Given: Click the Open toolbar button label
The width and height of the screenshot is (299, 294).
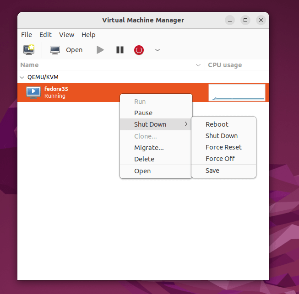Looking at the screenshot, I should pyautogui.click(x=74, y=50).
